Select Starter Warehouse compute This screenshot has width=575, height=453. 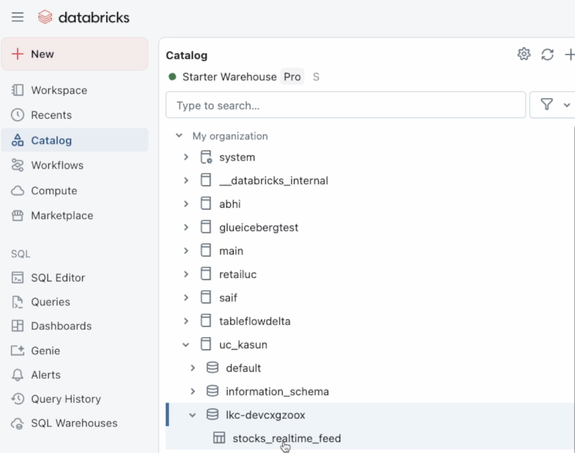pos(229,77)
